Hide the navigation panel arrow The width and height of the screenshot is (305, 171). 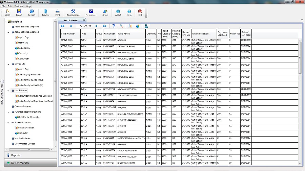(x=2, y=82)
